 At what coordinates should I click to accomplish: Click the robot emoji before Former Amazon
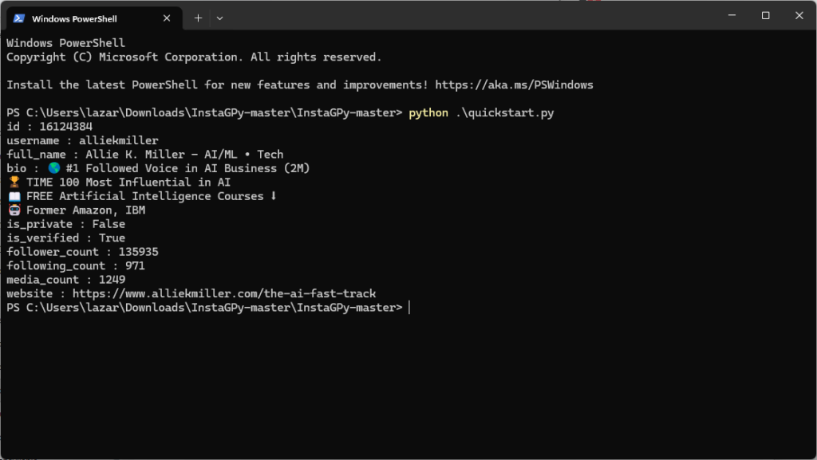[13, 210]
